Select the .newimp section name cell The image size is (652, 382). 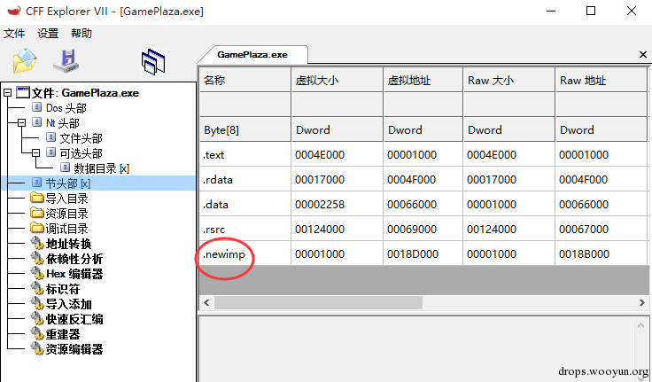(244, 253)
